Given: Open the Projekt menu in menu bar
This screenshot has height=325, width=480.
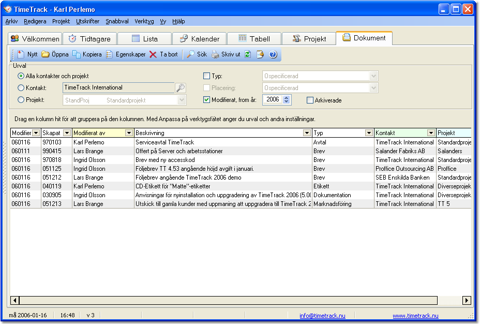Looking at the screenshot, I should click(61, 21).
